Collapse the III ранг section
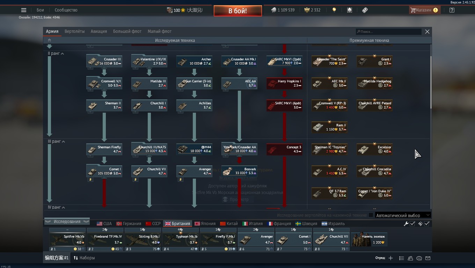 [56, 142]
